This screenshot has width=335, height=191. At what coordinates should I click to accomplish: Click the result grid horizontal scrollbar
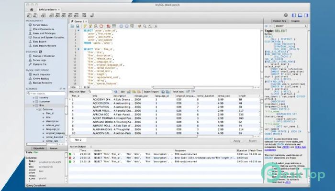click(x=134, y=136)
